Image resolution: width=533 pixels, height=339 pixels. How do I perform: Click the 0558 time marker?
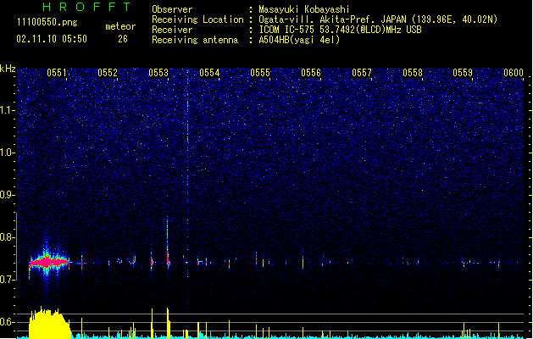(x=413, y=73)
